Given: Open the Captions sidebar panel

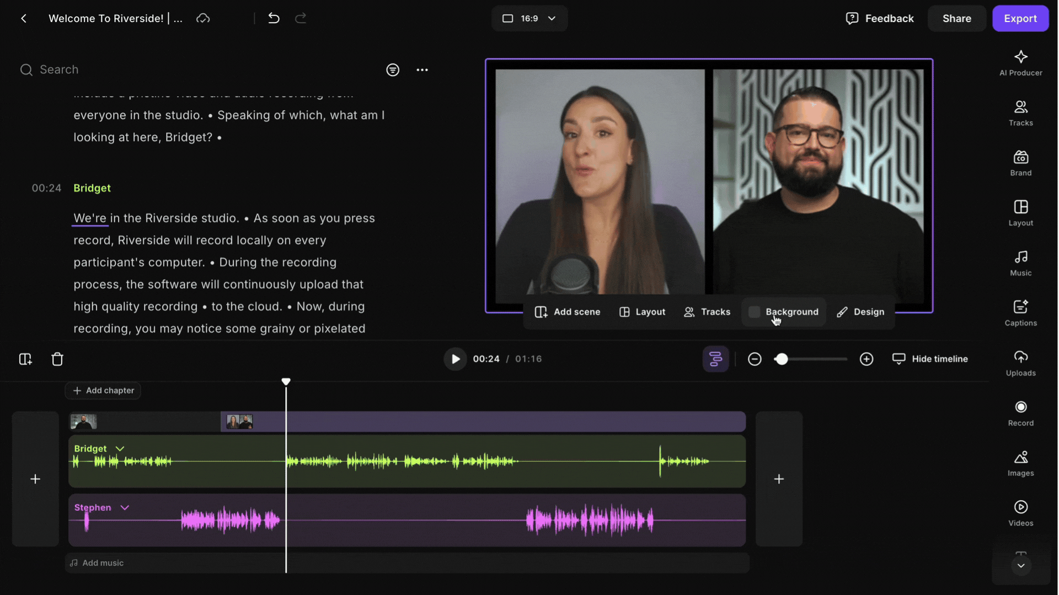Looking at the screenshot, I should [1020, 313].
